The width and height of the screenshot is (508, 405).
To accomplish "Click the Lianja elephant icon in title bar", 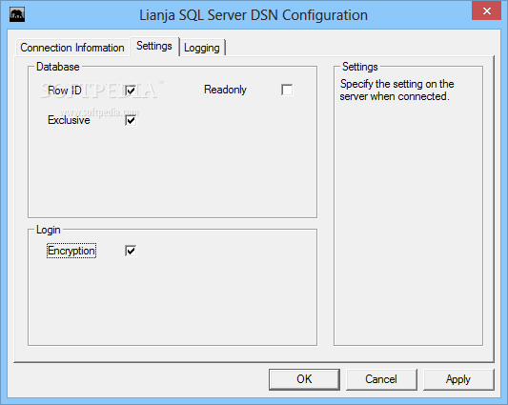I will (17, 15).
